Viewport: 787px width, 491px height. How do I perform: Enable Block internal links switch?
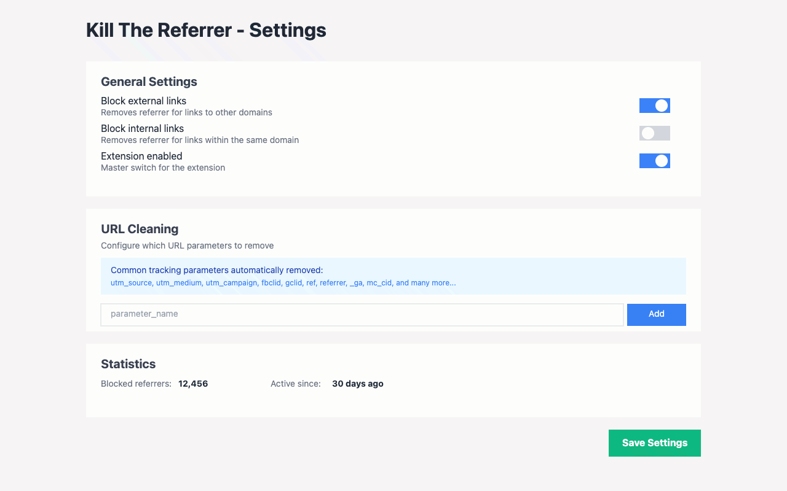point(654,133)
